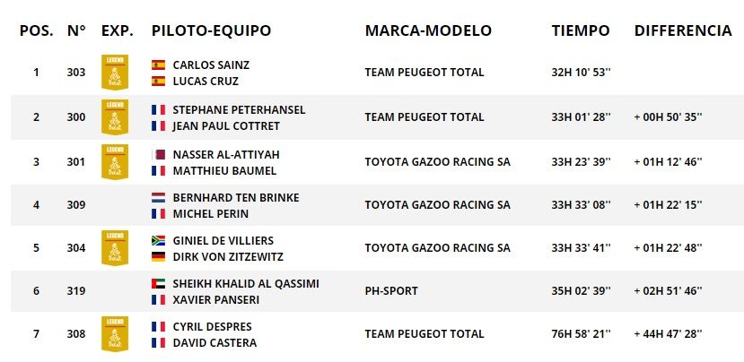Click the TIEMPO column header
The height and width of the screenshot is (362, 744).
click(x=580, y=30)
